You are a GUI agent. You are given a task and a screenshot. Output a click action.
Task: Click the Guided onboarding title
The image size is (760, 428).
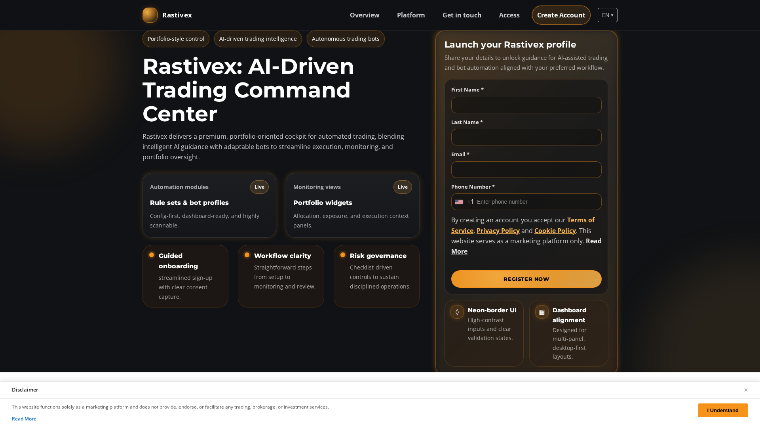tap(178, 261)
